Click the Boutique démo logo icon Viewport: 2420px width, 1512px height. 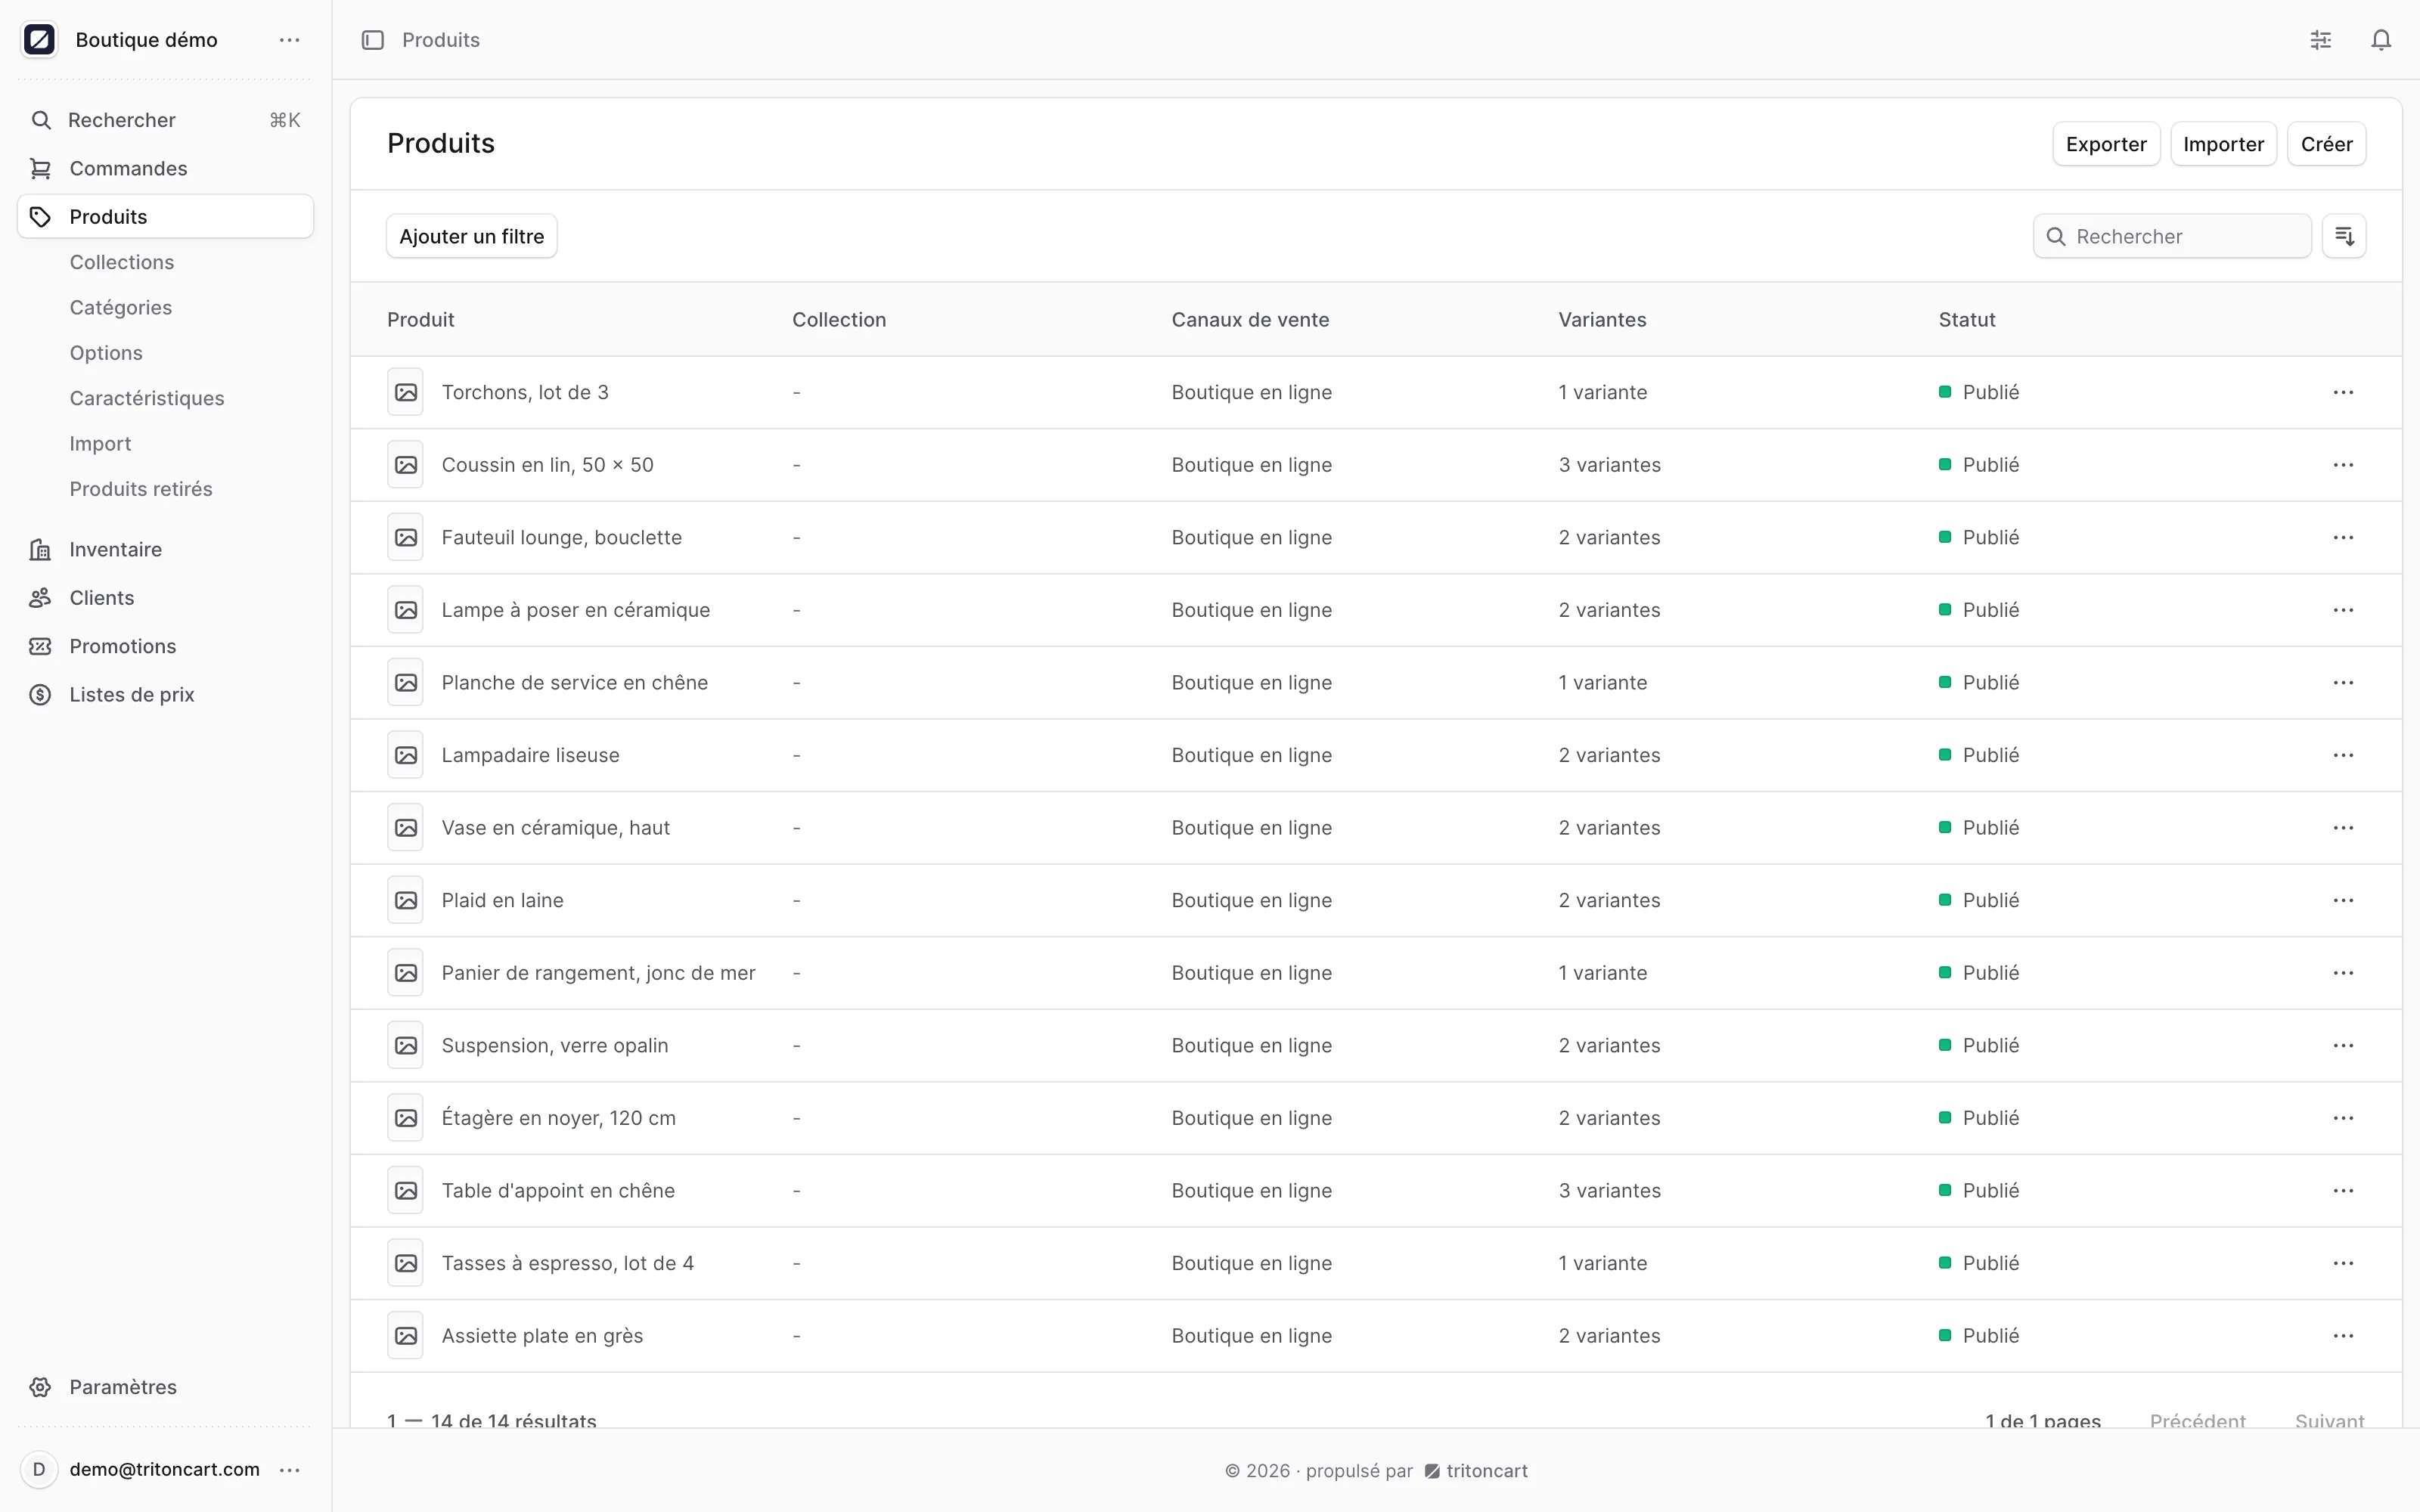pos(39,40)
